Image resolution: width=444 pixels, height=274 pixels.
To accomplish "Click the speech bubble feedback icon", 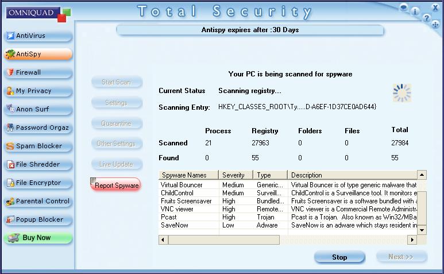I will pyautogui.click(x=404, y=7).
